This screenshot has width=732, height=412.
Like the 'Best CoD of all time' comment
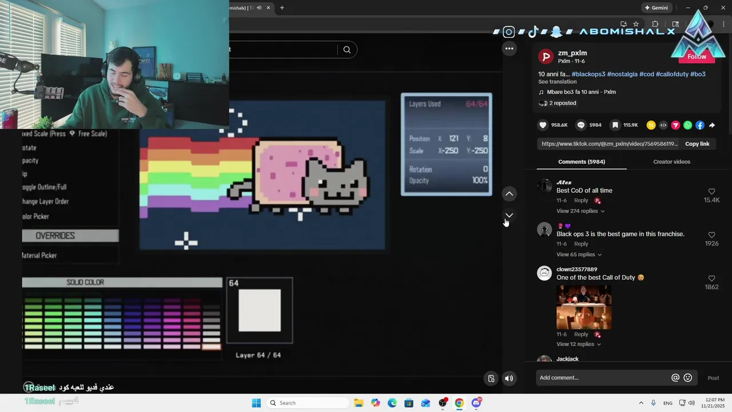click(x=711, y=192)
